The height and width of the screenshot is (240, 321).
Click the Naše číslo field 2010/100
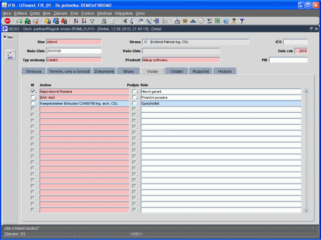click(x=74, y=51)
